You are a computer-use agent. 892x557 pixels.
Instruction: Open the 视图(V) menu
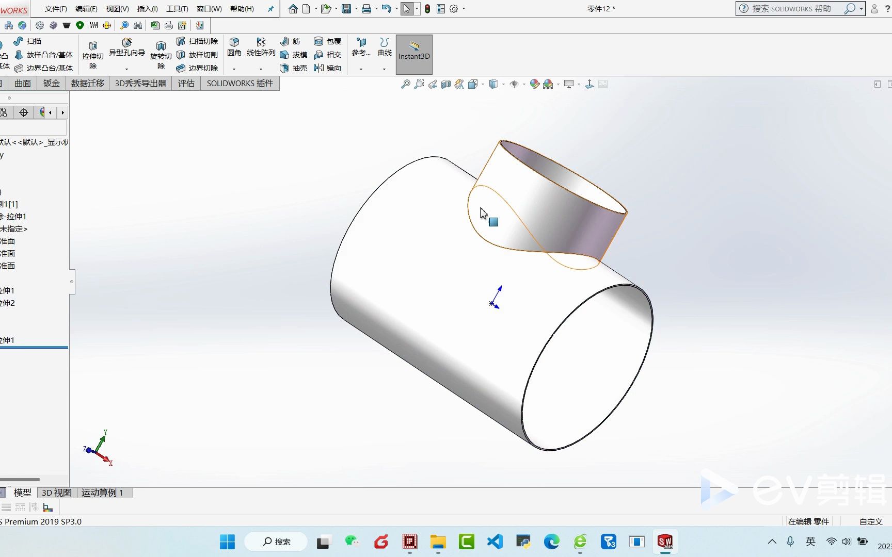point(117,9)
